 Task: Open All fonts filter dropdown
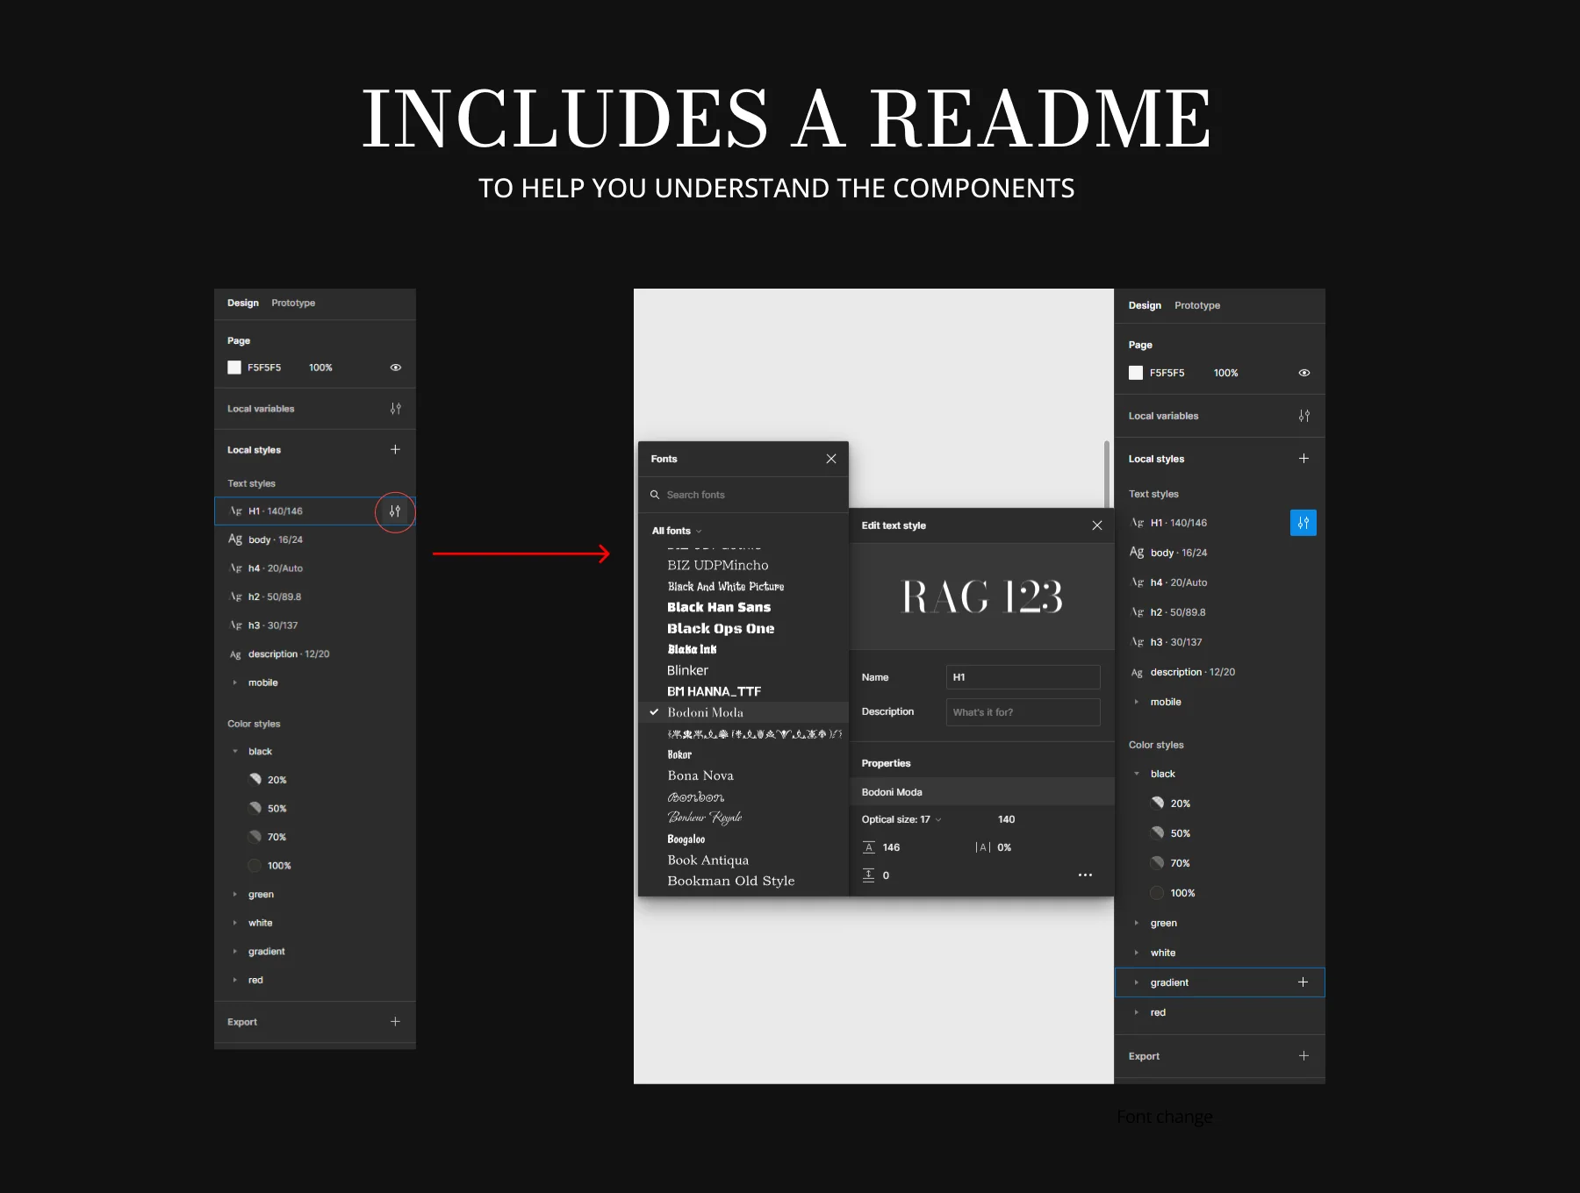[677, 531]
